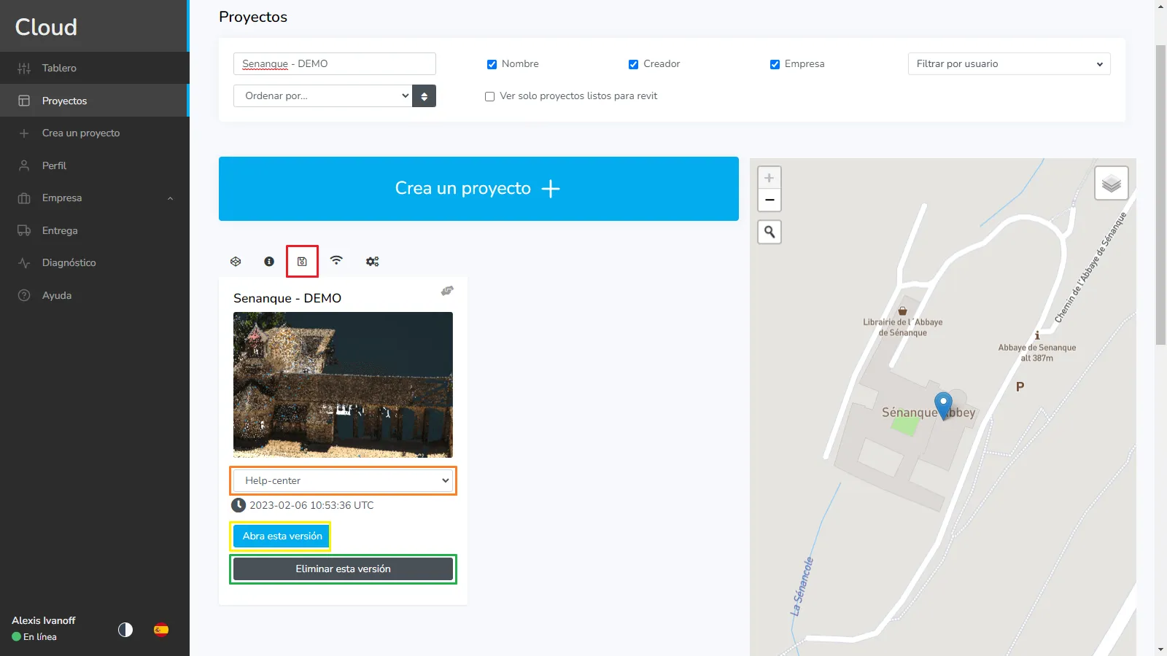Click the save versions floppy disk icon

click(302, 261)
